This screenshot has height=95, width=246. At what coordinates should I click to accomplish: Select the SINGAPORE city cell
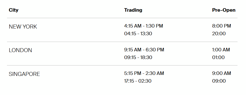[x=24, y=74]
